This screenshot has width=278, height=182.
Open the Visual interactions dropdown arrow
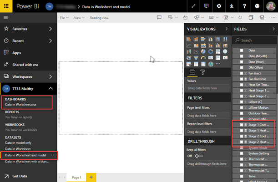[232, 18]
